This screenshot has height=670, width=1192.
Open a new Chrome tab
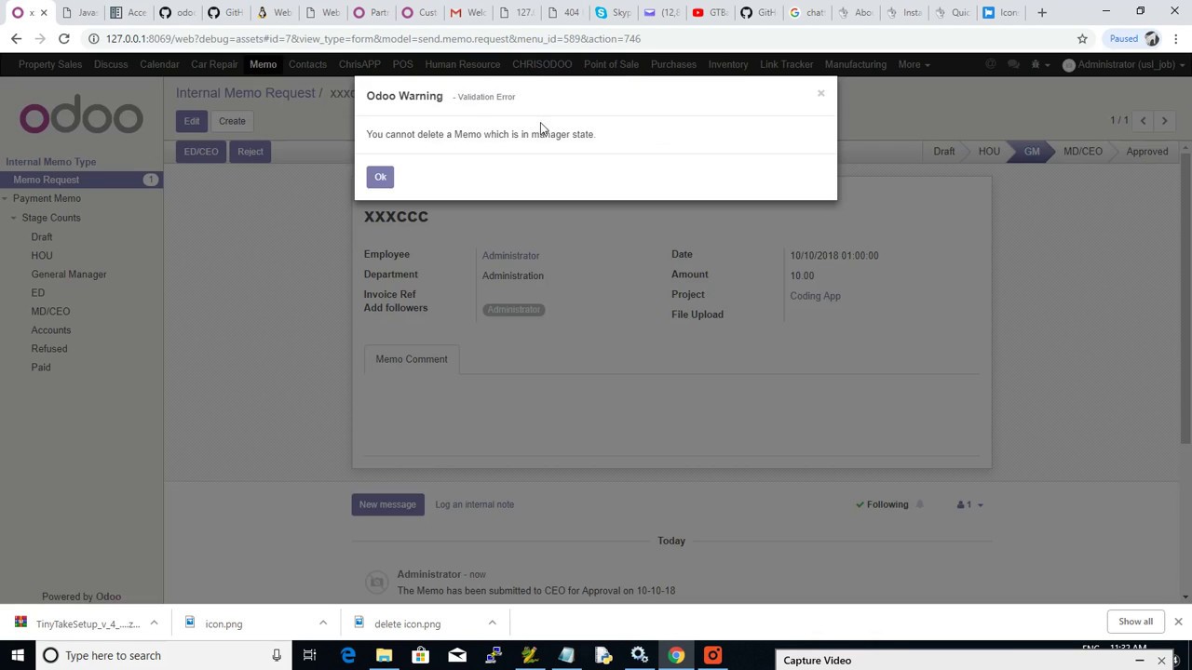coord(1042,12)
